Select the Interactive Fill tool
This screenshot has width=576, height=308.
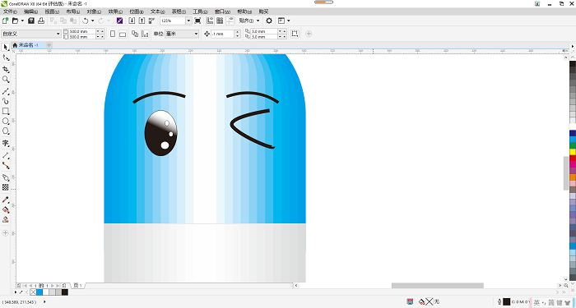pyautogui.click(x=6, y=209)
